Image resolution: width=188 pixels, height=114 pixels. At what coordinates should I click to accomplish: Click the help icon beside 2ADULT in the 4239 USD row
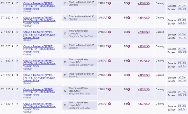click(110, 3)
